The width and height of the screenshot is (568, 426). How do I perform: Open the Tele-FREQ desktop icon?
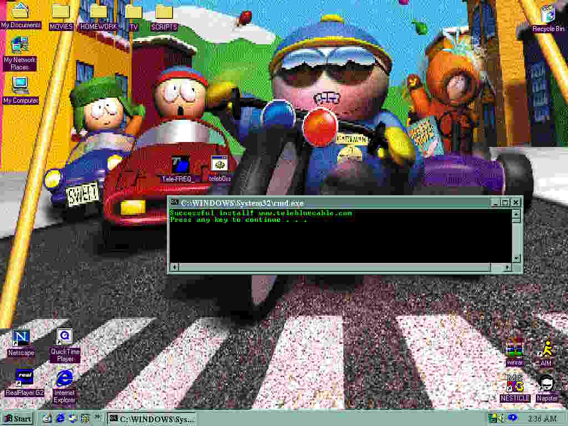180,165
